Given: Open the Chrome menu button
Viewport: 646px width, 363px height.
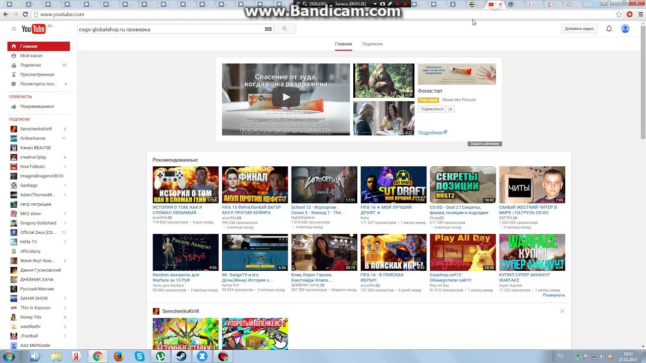Looking at the screenshot, I should [x=640, y=14].
